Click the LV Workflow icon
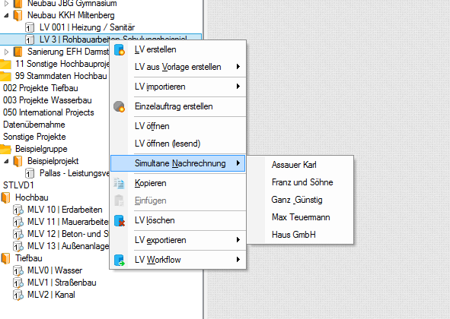The width and height of the screenshot is (450, 319). (120, 260)
